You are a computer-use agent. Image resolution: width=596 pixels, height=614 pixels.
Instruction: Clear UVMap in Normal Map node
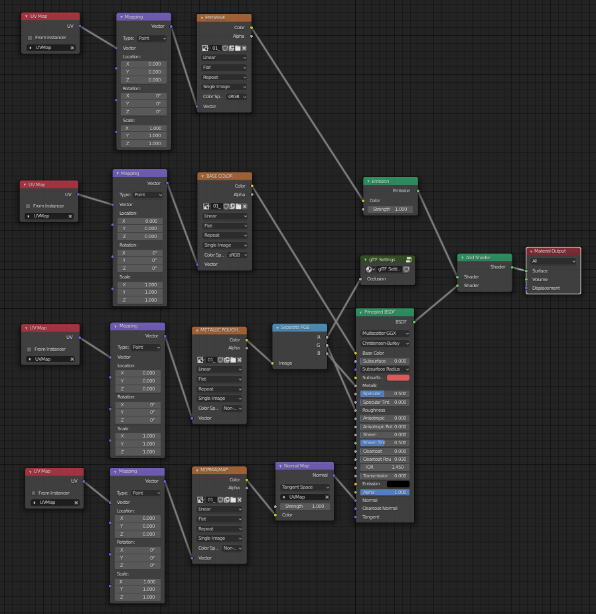[327, 497]
